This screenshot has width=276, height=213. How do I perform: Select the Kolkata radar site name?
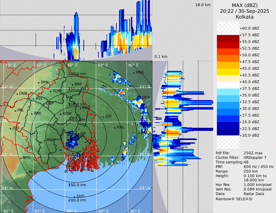(x=245, y=17)
